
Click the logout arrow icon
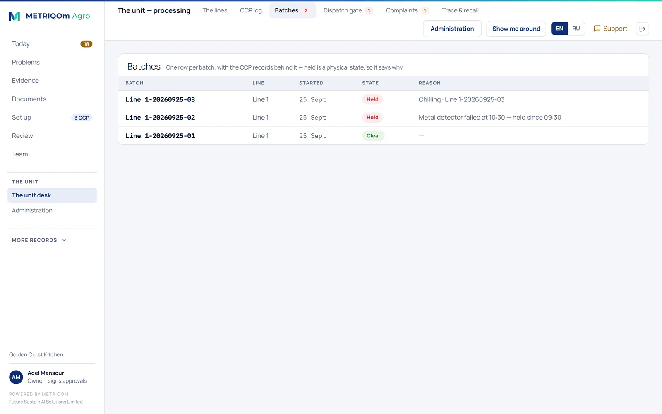[642, 29]
